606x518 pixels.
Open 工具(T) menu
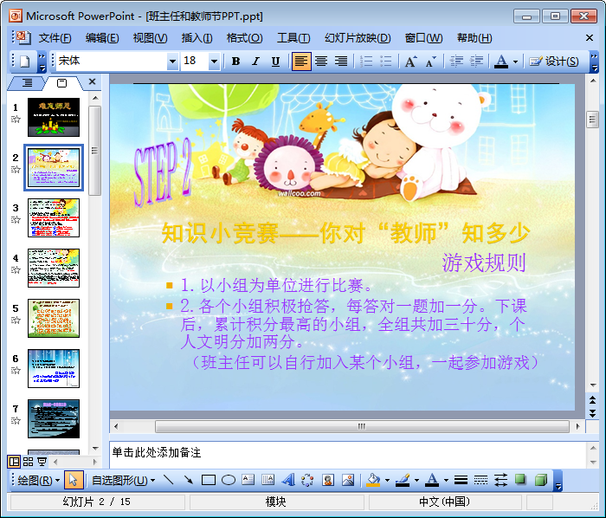coord(293,38)
